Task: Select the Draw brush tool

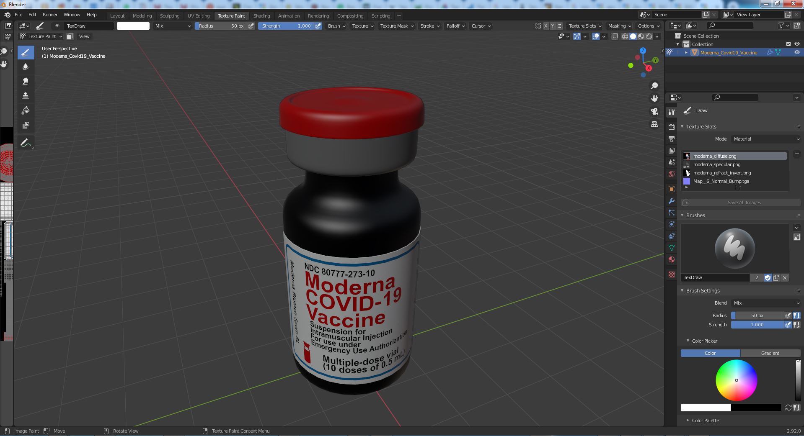Action: click(x=26, y=52)
